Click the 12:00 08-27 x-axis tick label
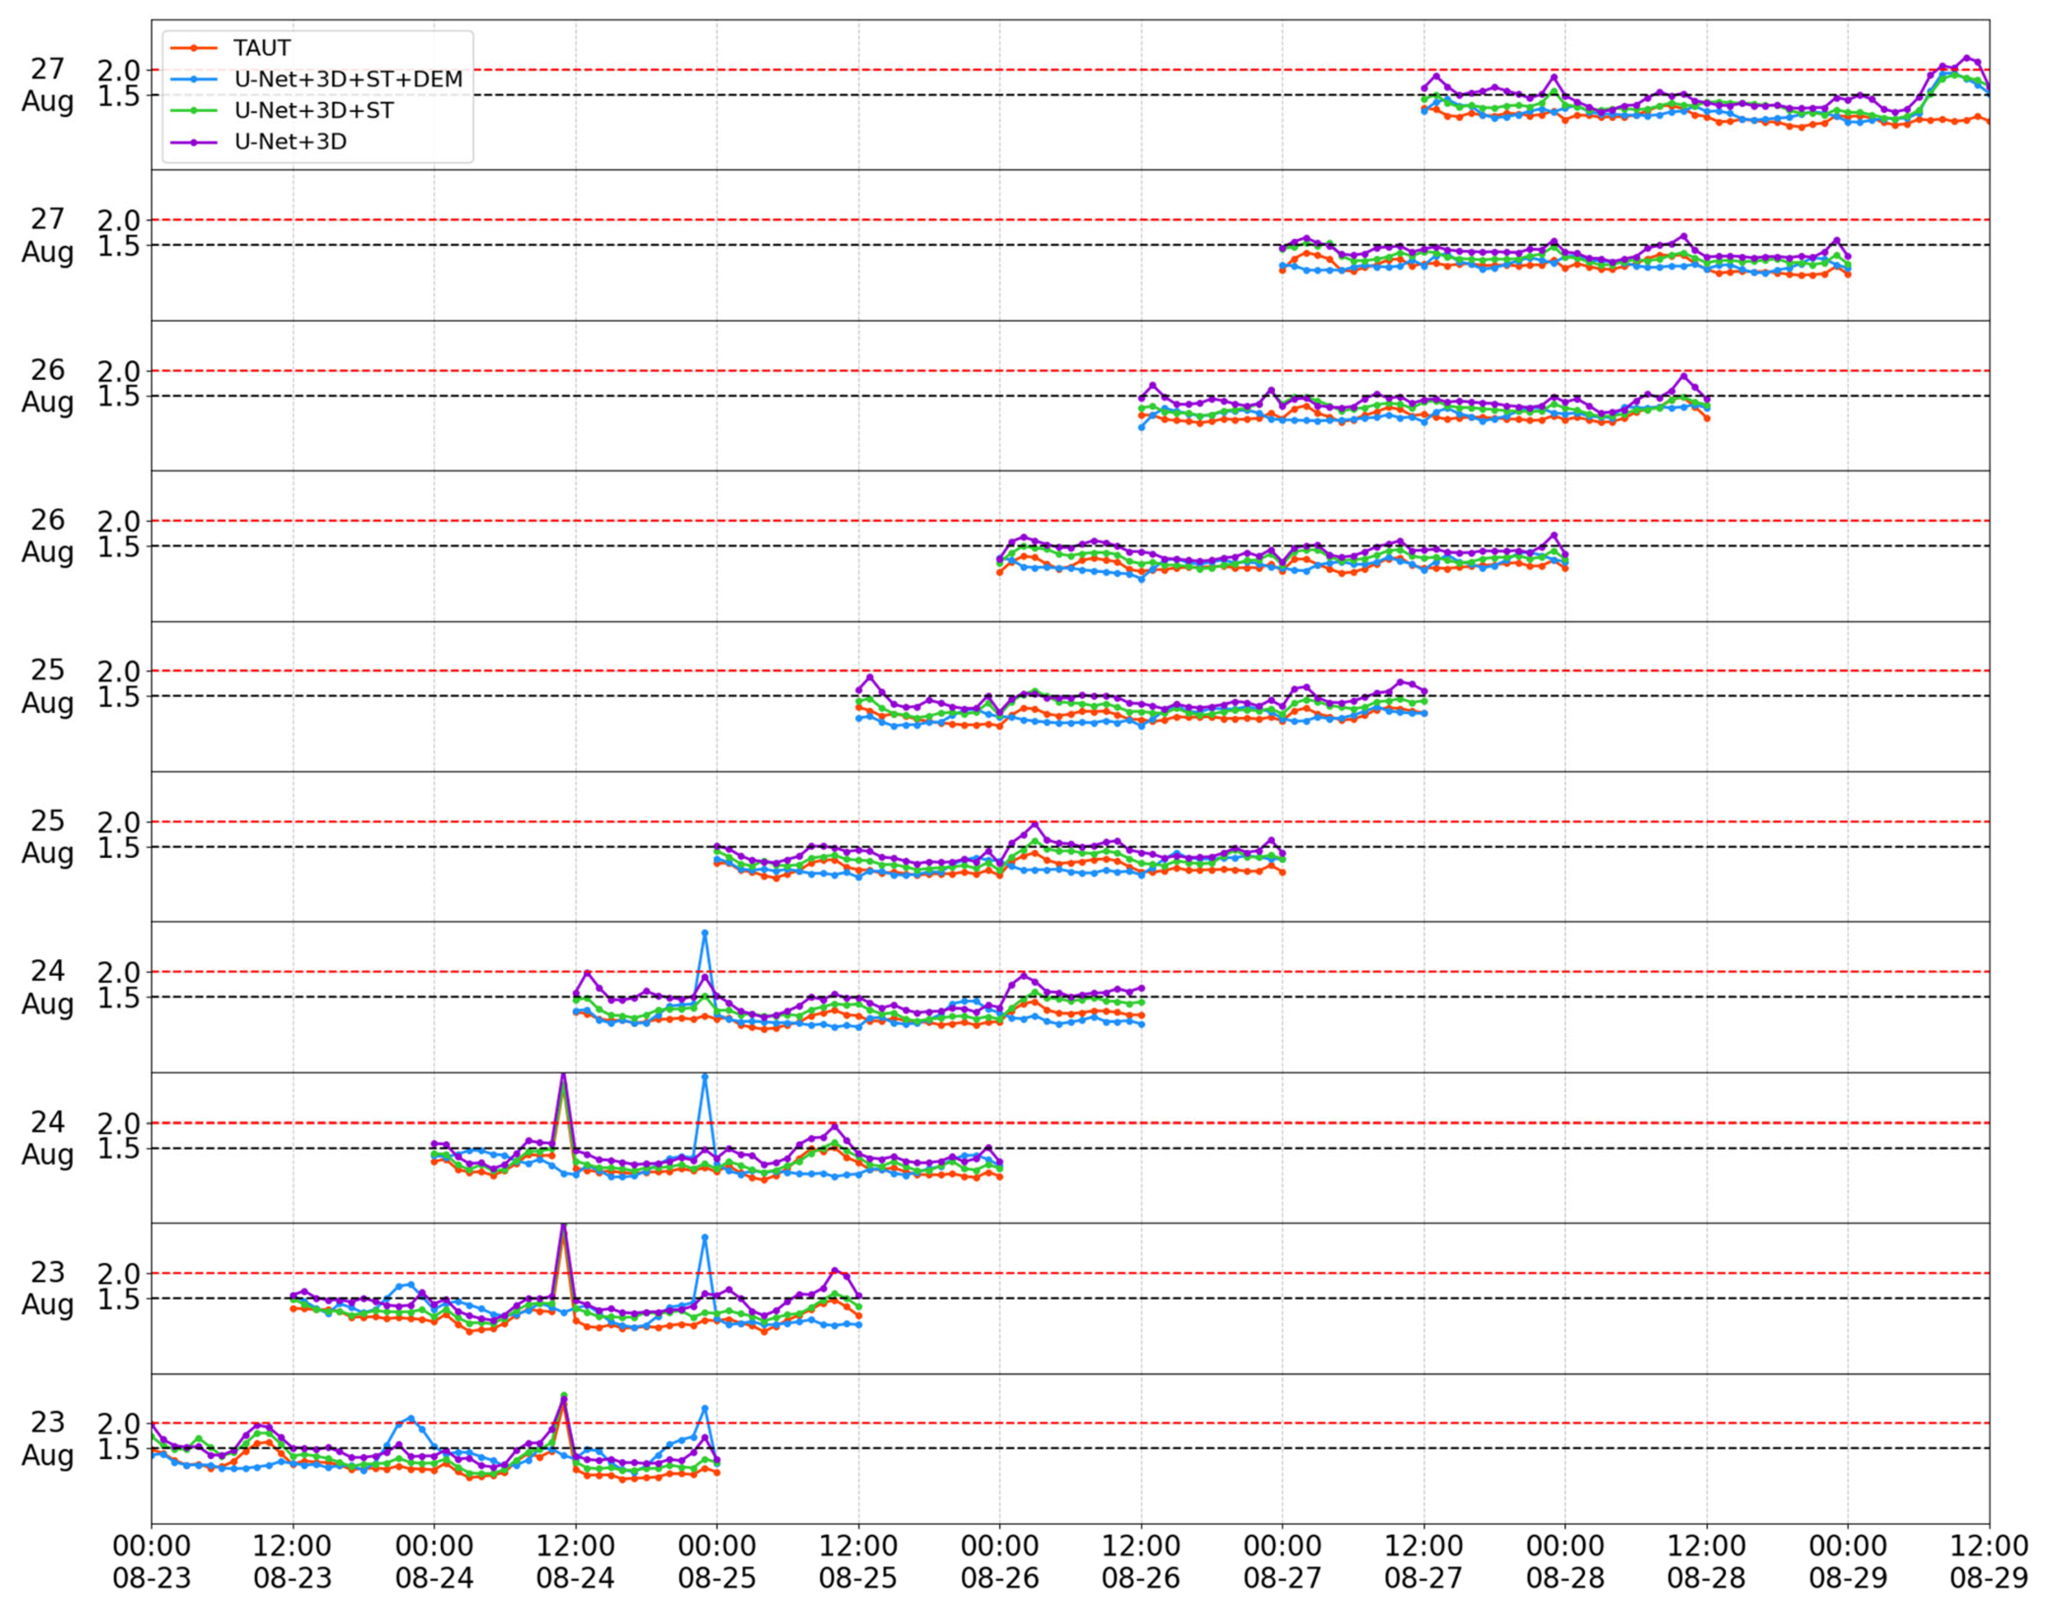 point(1423,1561)
